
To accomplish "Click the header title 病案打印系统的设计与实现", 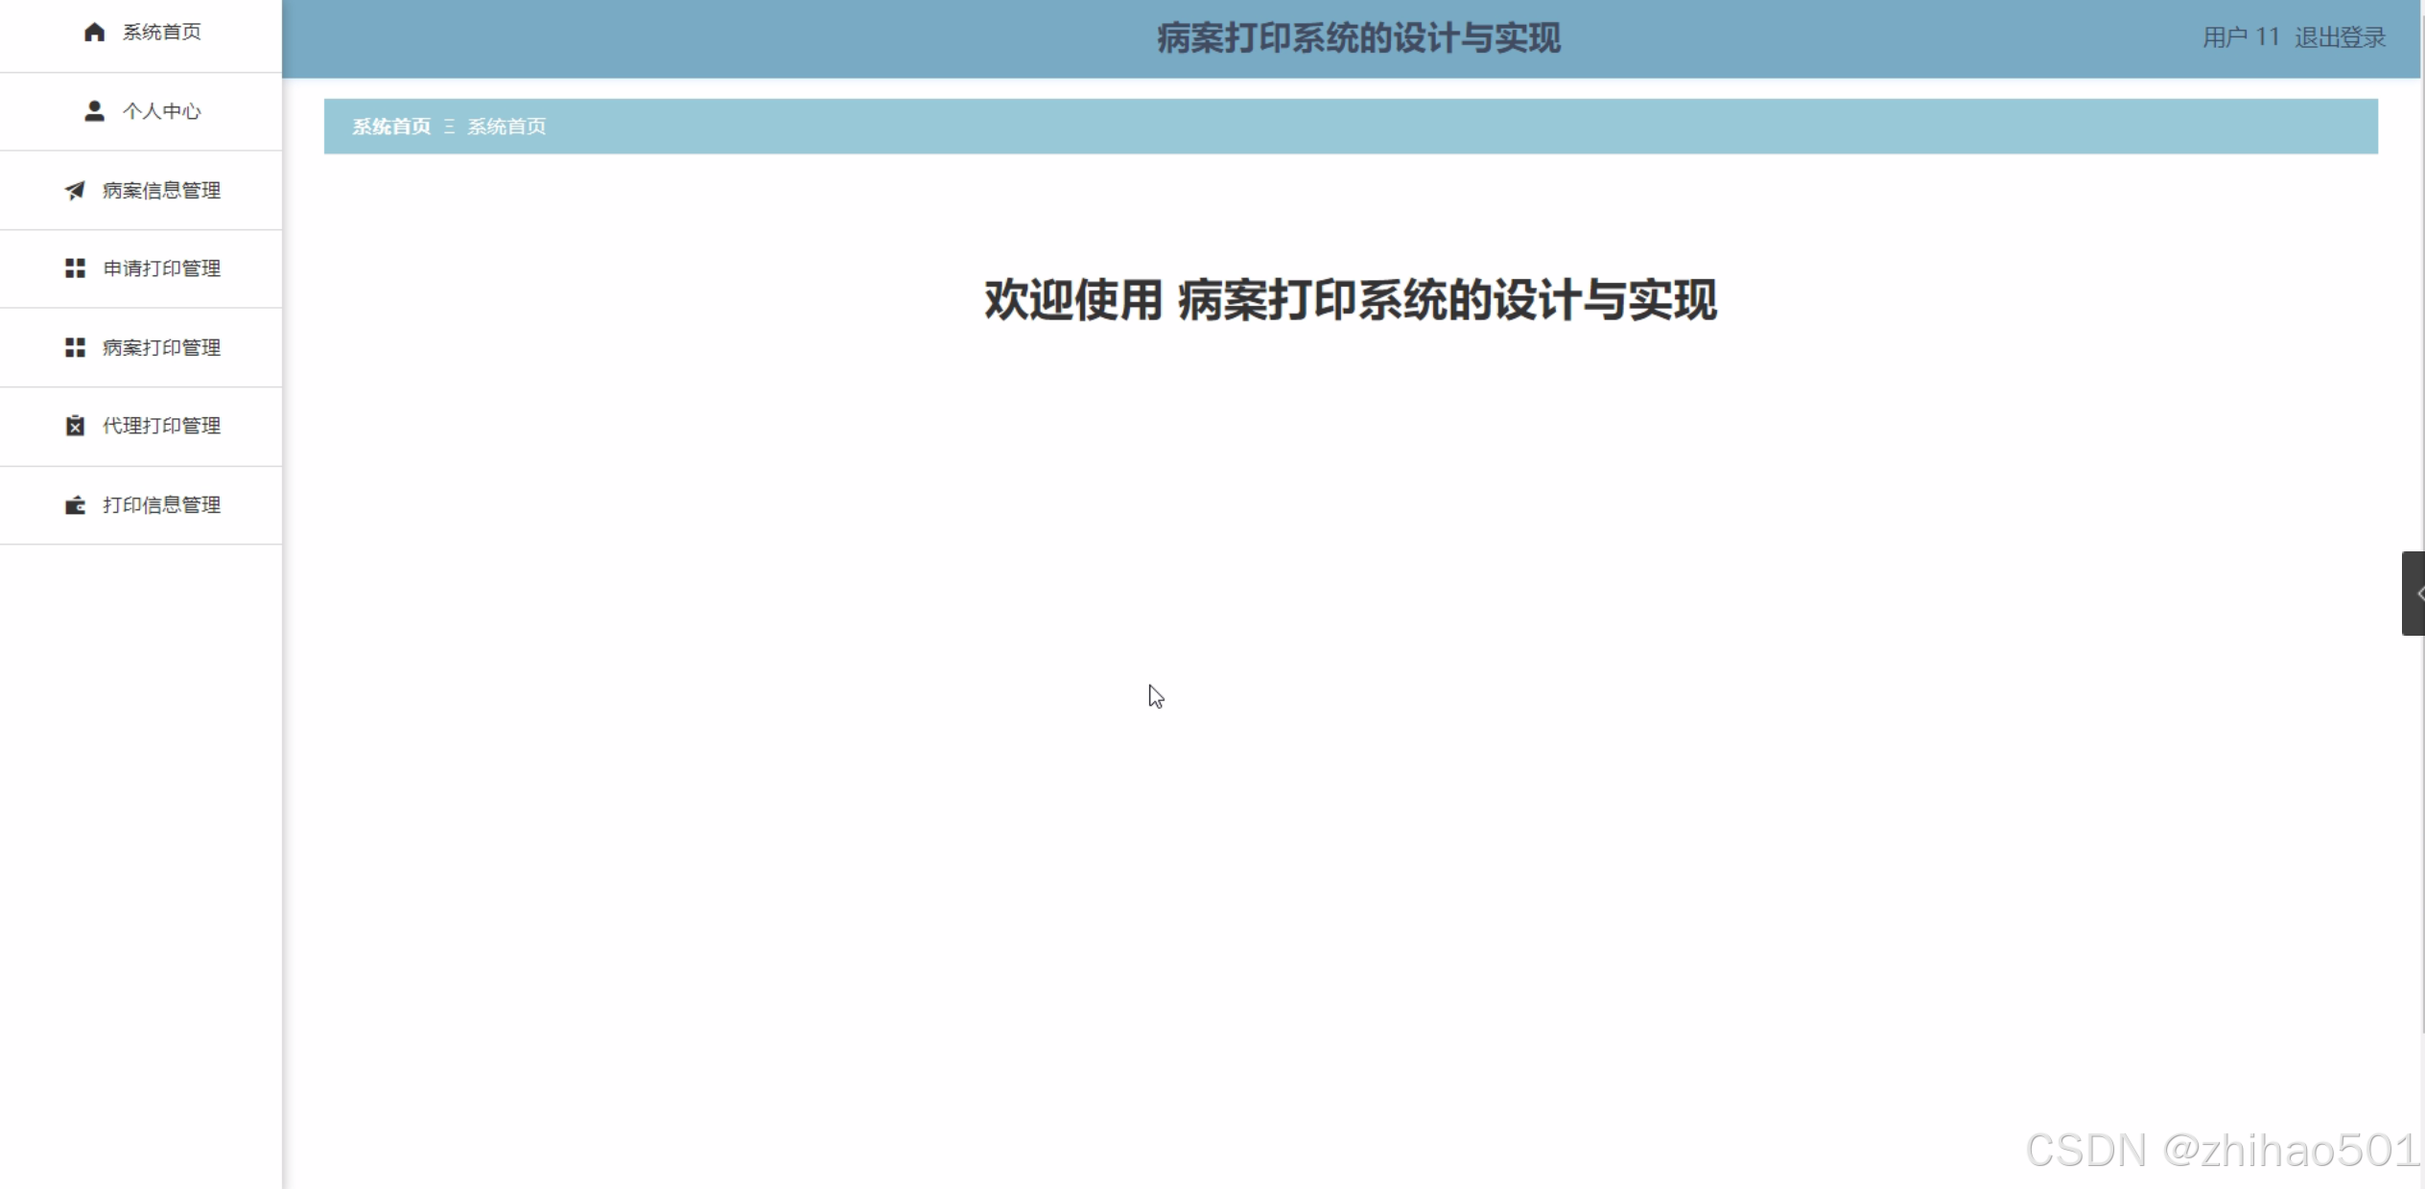I will click(1358, 38).
